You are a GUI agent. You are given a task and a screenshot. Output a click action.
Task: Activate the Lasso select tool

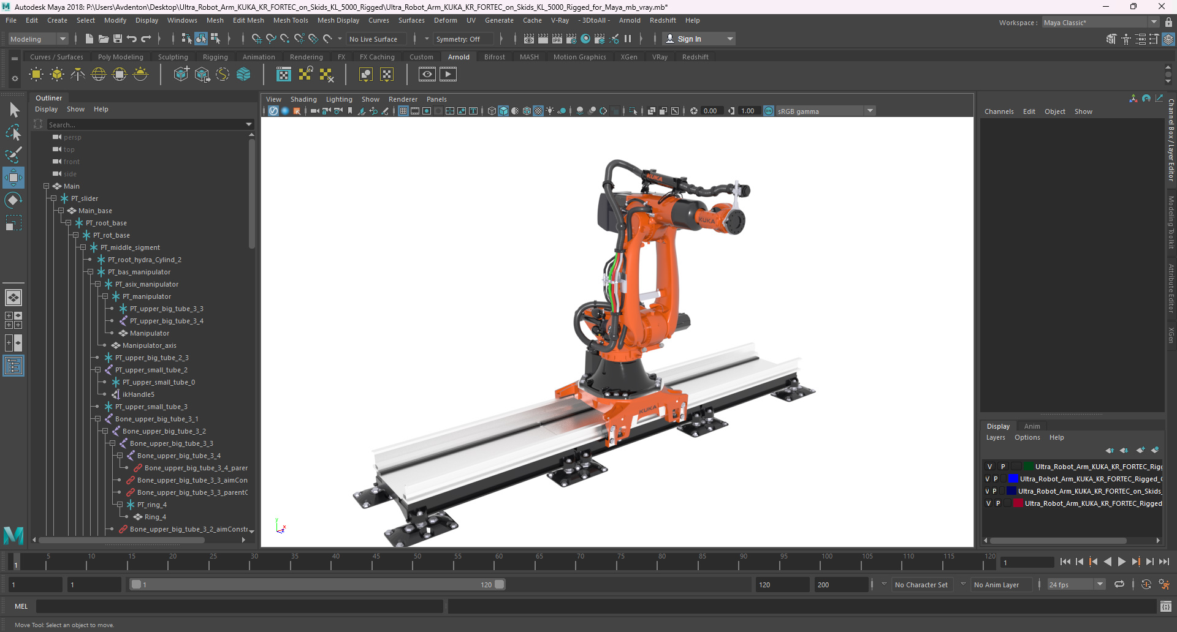[x=13, y=132]
